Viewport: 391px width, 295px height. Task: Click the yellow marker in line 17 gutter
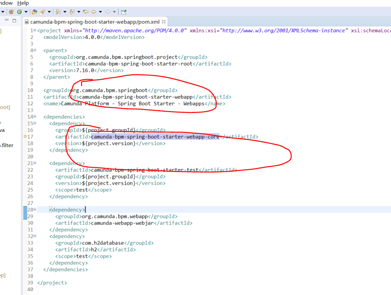point(24,137)
